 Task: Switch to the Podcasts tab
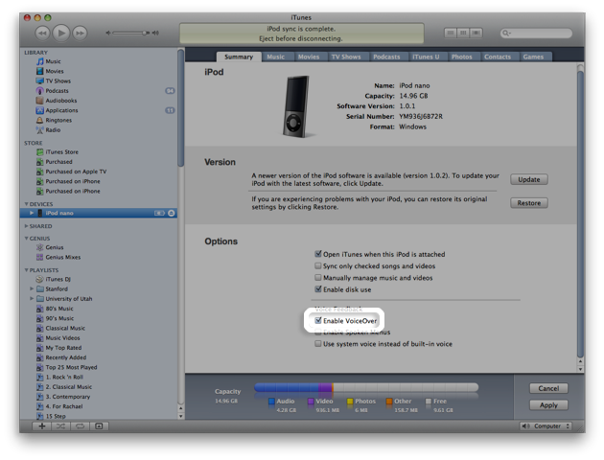click(x=386, y=57)
